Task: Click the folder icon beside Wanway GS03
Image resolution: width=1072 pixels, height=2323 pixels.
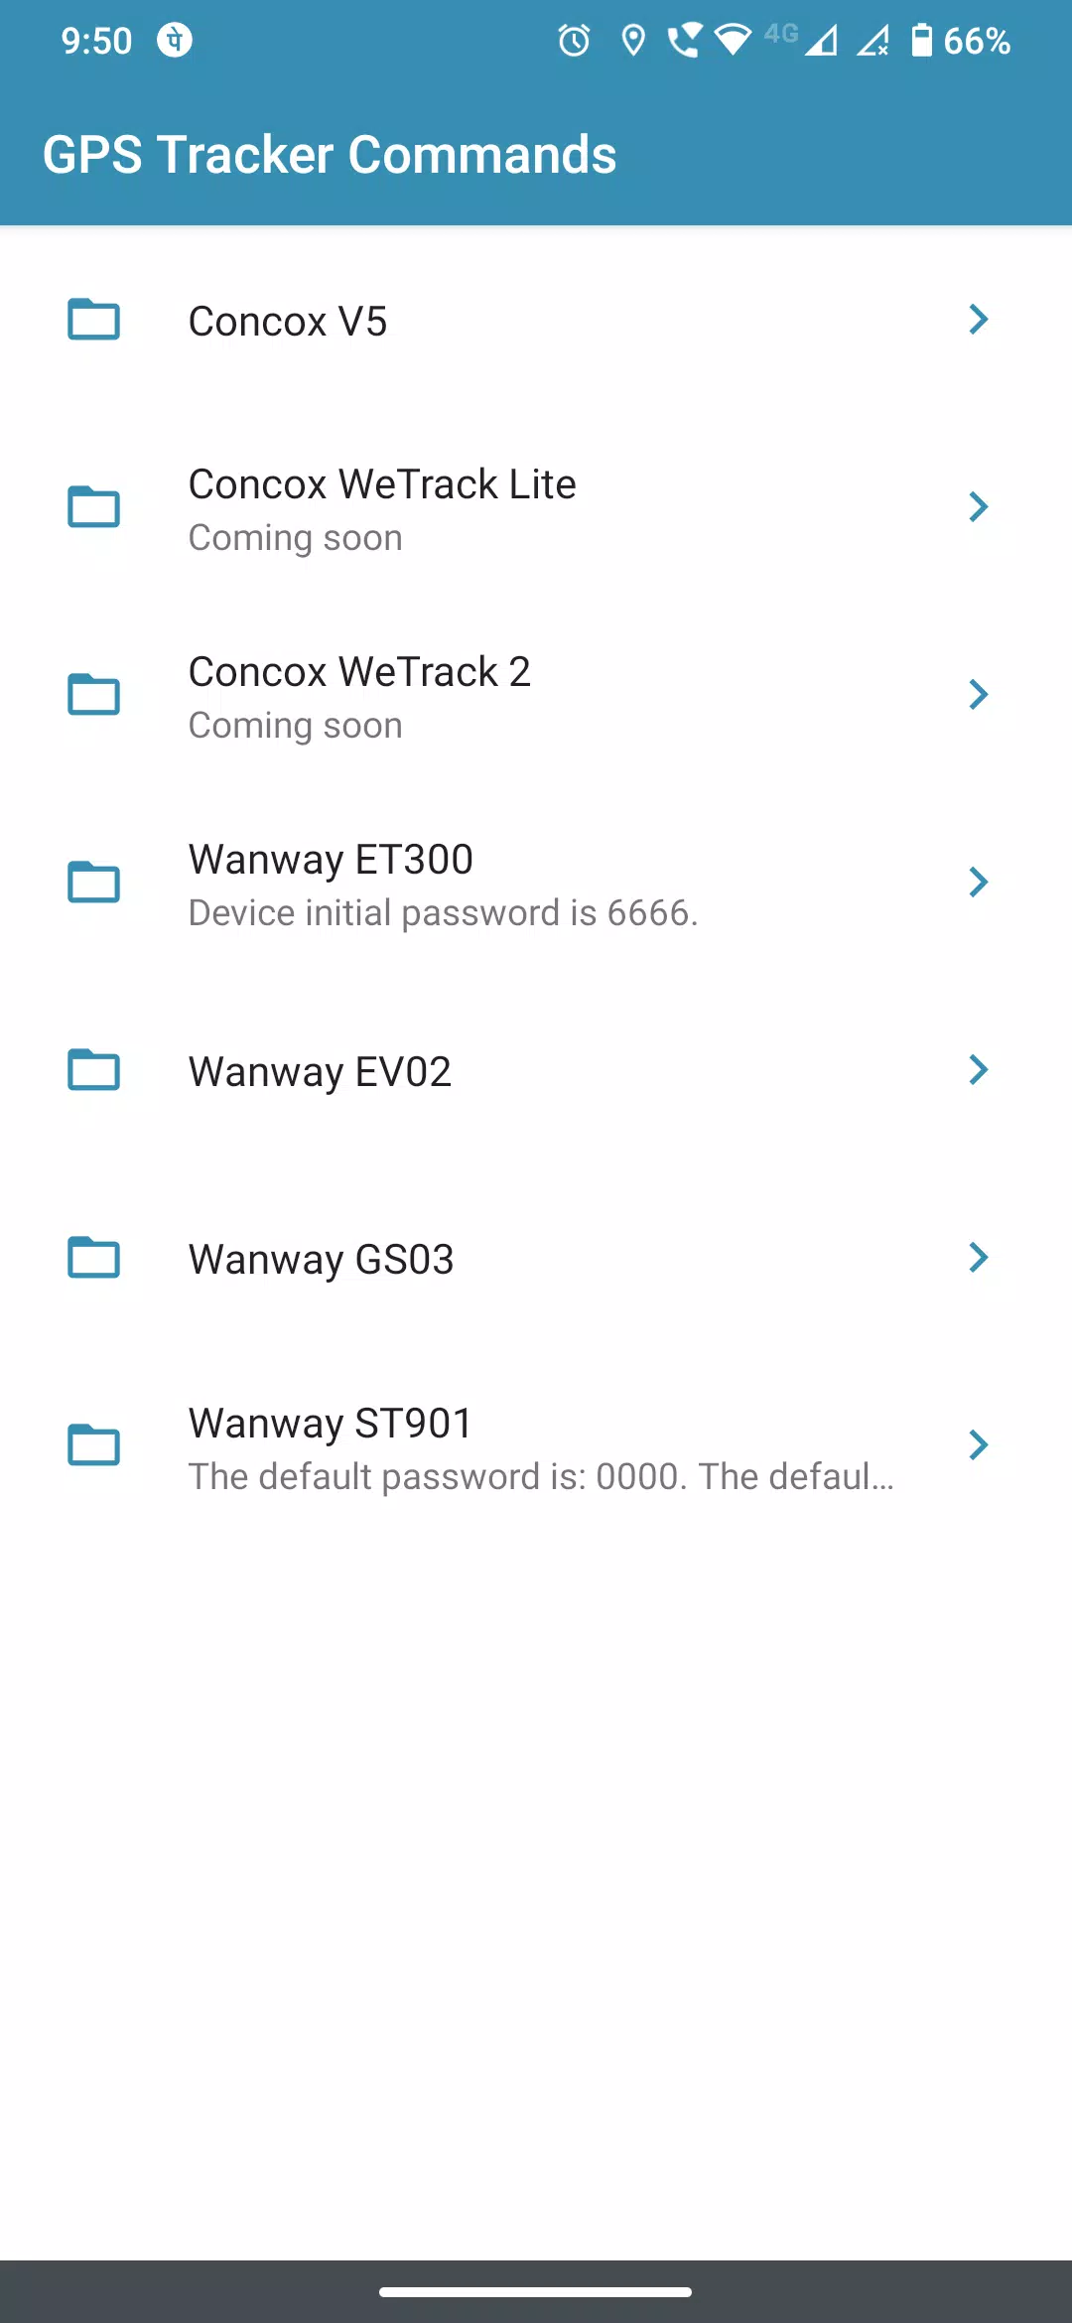Action: (93, 1258)
